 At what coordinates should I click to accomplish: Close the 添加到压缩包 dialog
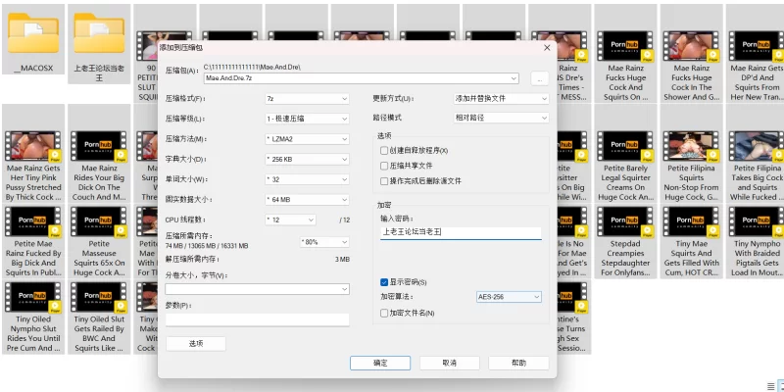547,47
